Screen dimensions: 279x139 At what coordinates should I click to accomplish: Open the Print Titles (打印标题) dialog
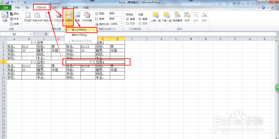pyautogui.click(x=87, y=17)
